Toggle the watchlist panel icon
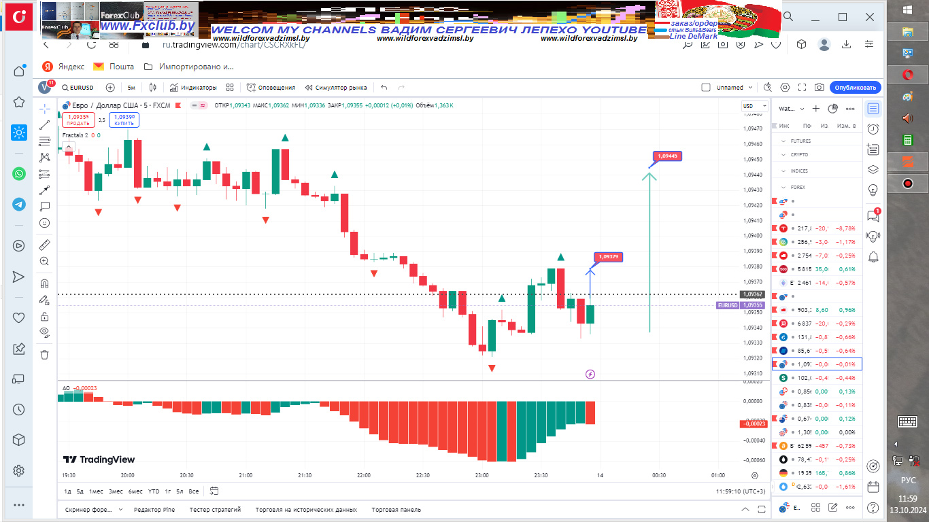Viewport: 929px width, 522px height. click(873, 109)
